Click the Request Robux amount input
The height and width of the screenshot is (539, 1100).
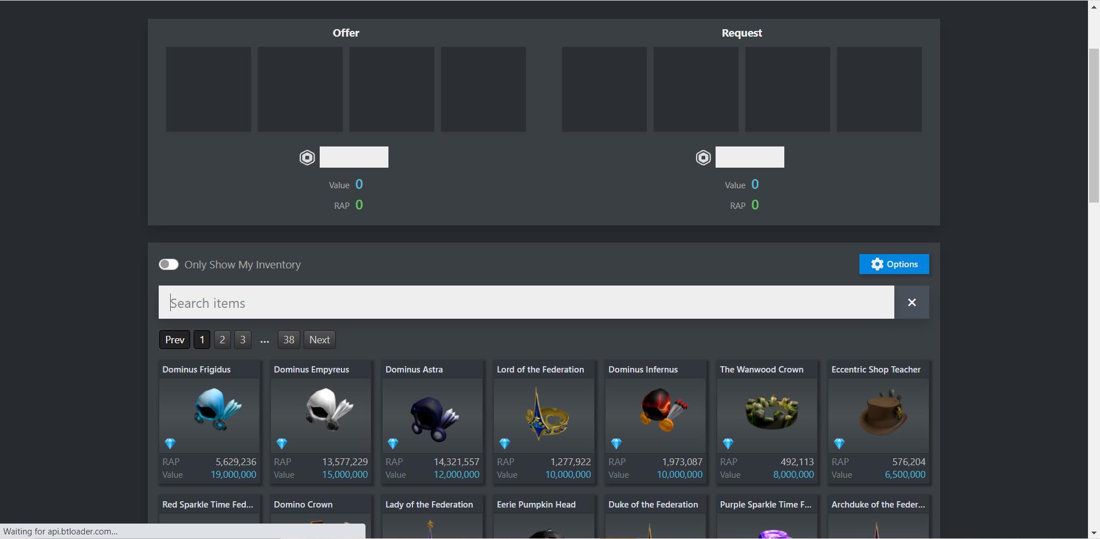tap(750, 157)
